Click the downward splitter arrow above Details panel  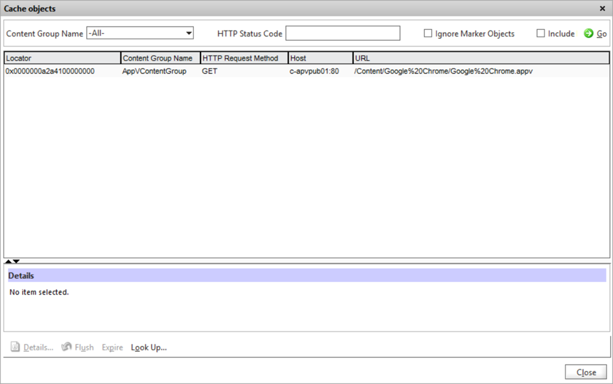click(16, 261)
